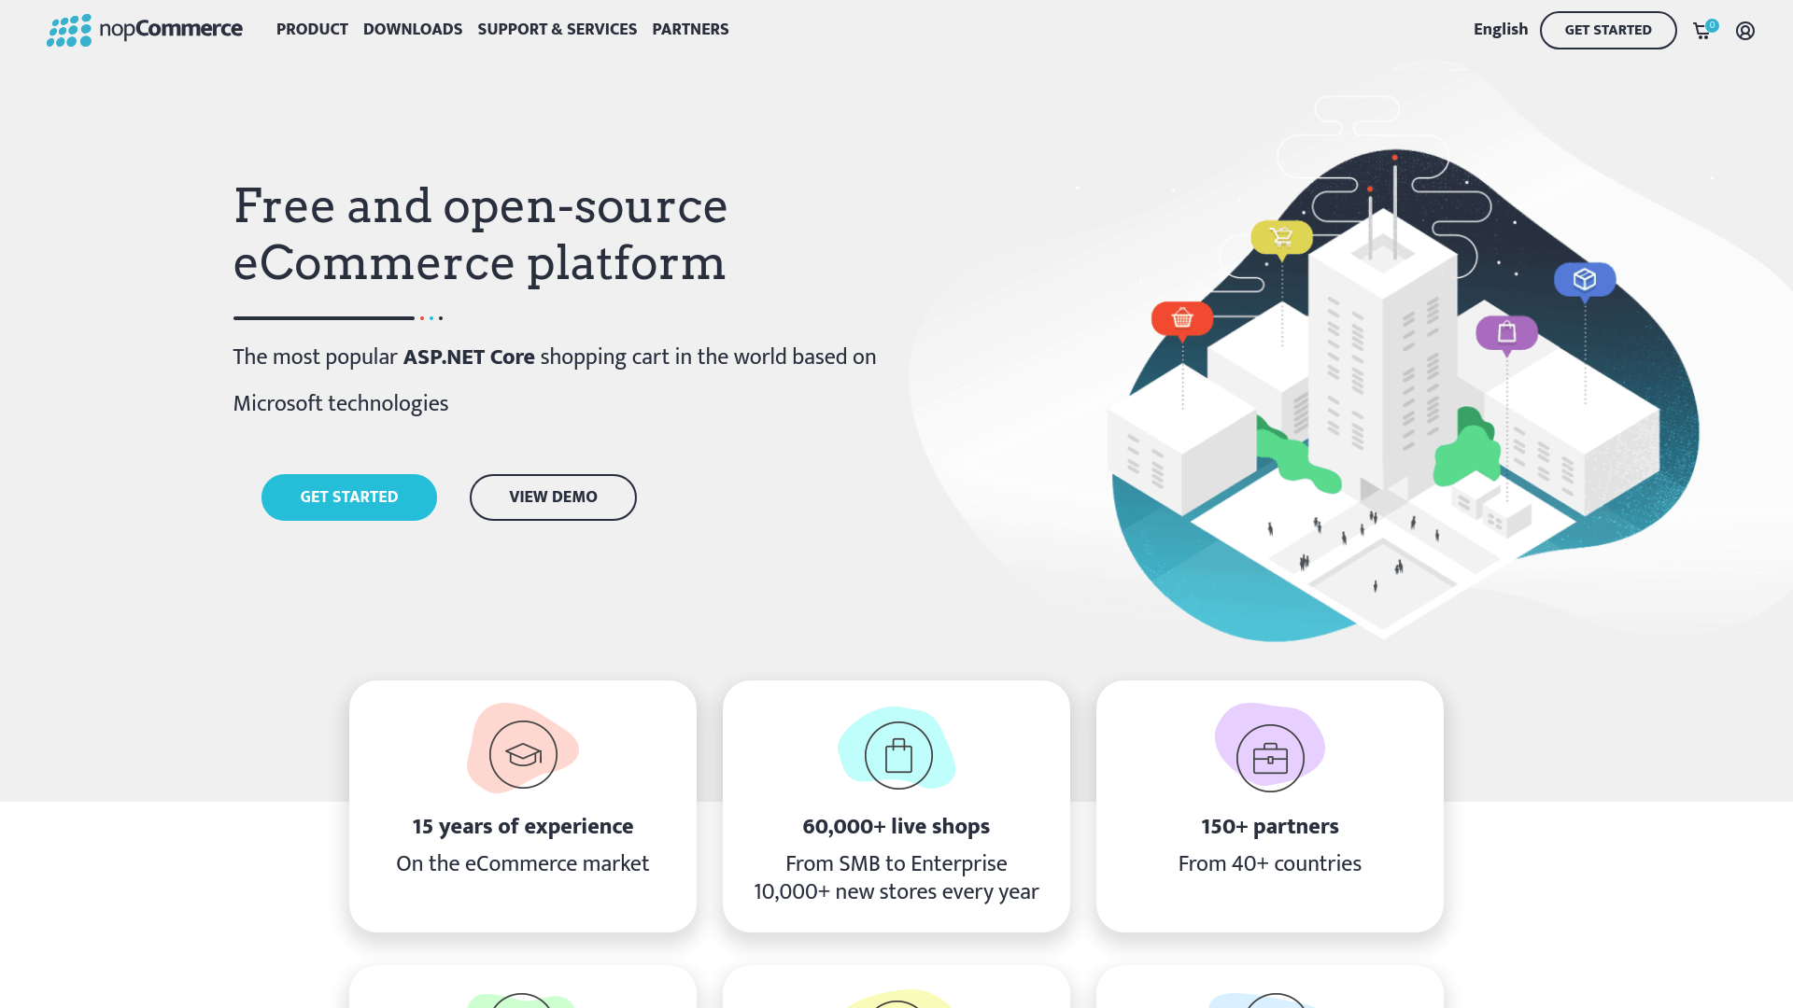Open the user account icon

pyautogui.click(x=1745, y=31)
